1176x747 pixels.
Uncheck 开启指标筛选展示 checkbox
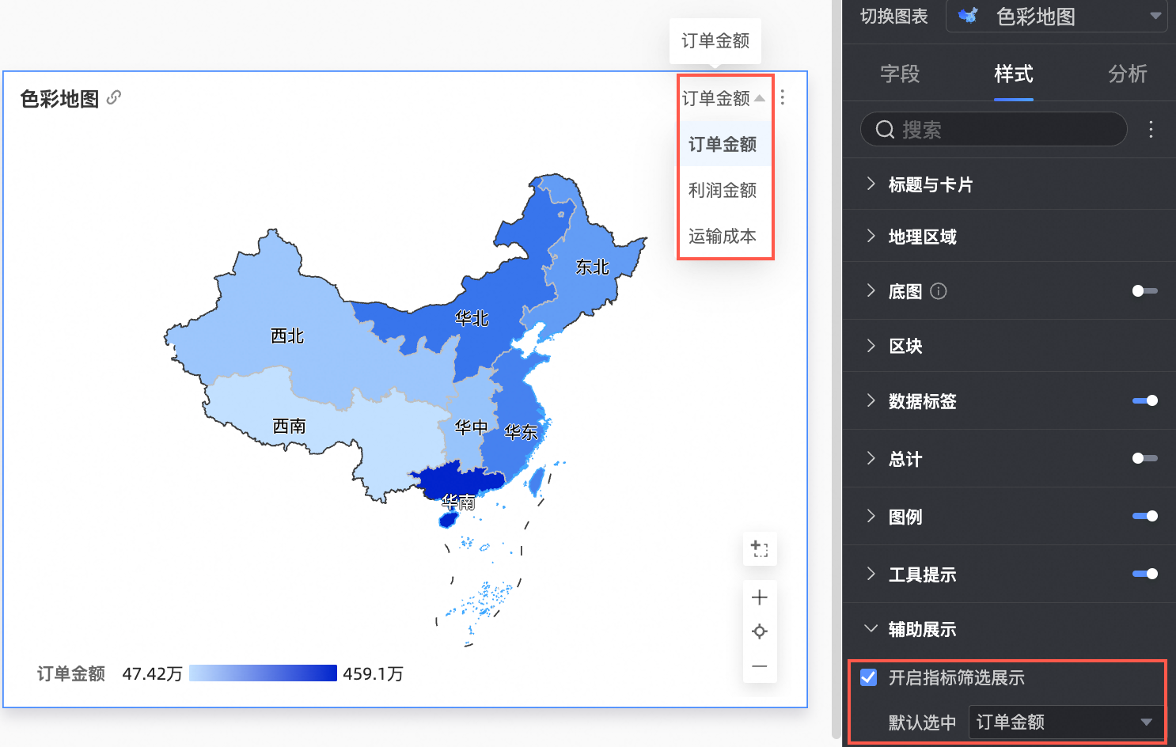coord(869,677)
